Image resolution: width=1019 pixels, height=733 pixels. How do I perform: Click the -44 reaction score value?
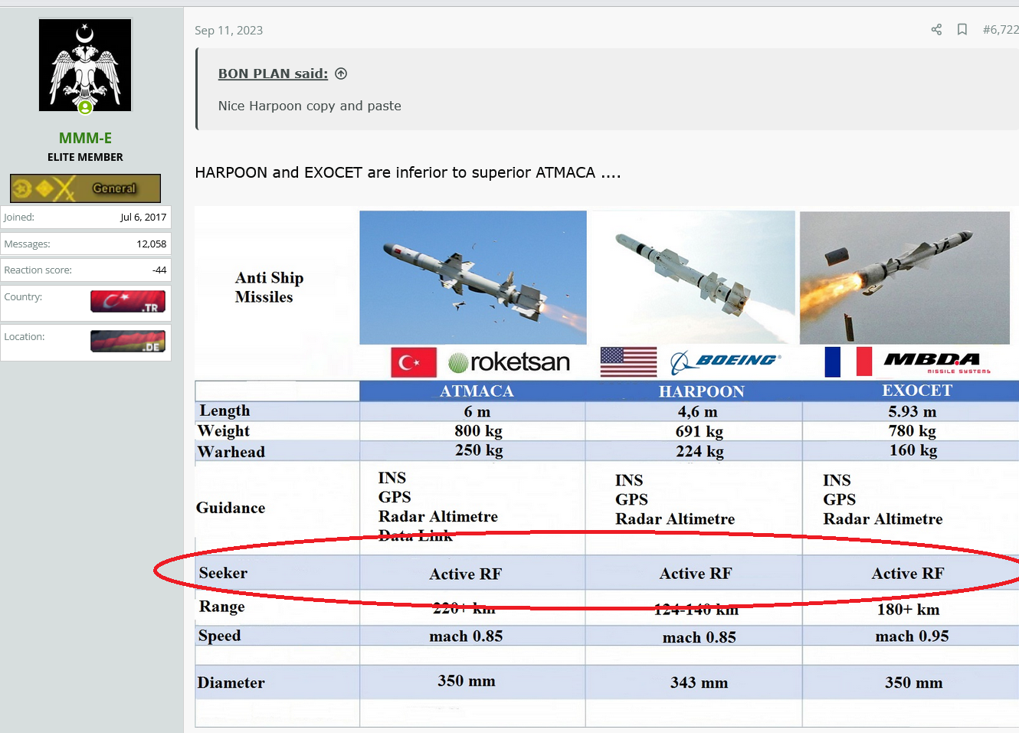(159, 270)
